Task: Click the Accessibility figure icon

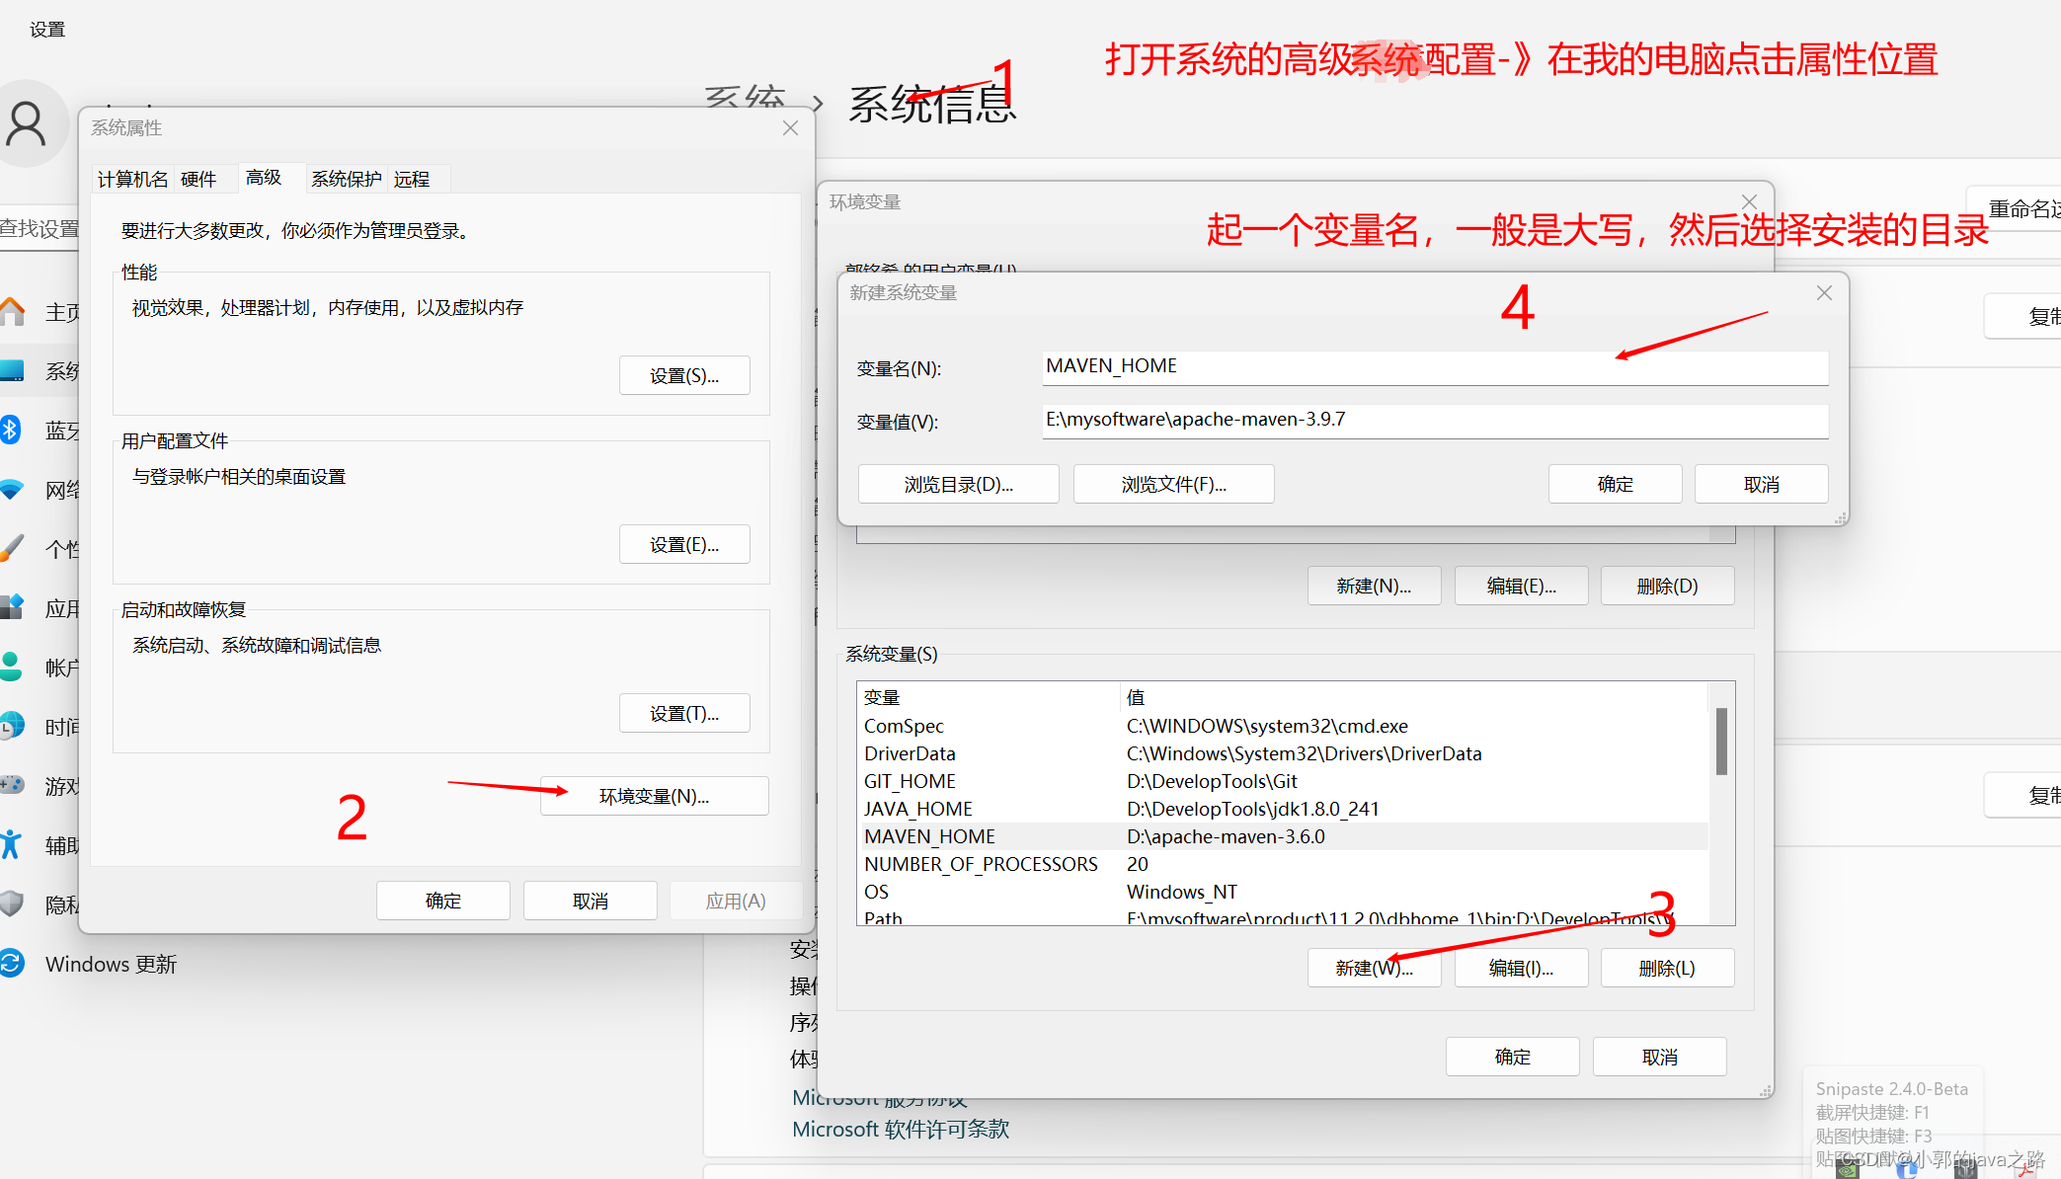Action: click(x=11, y=844)
